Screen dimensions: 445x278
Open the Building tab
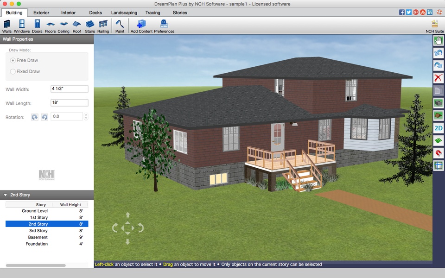point(14,13)
